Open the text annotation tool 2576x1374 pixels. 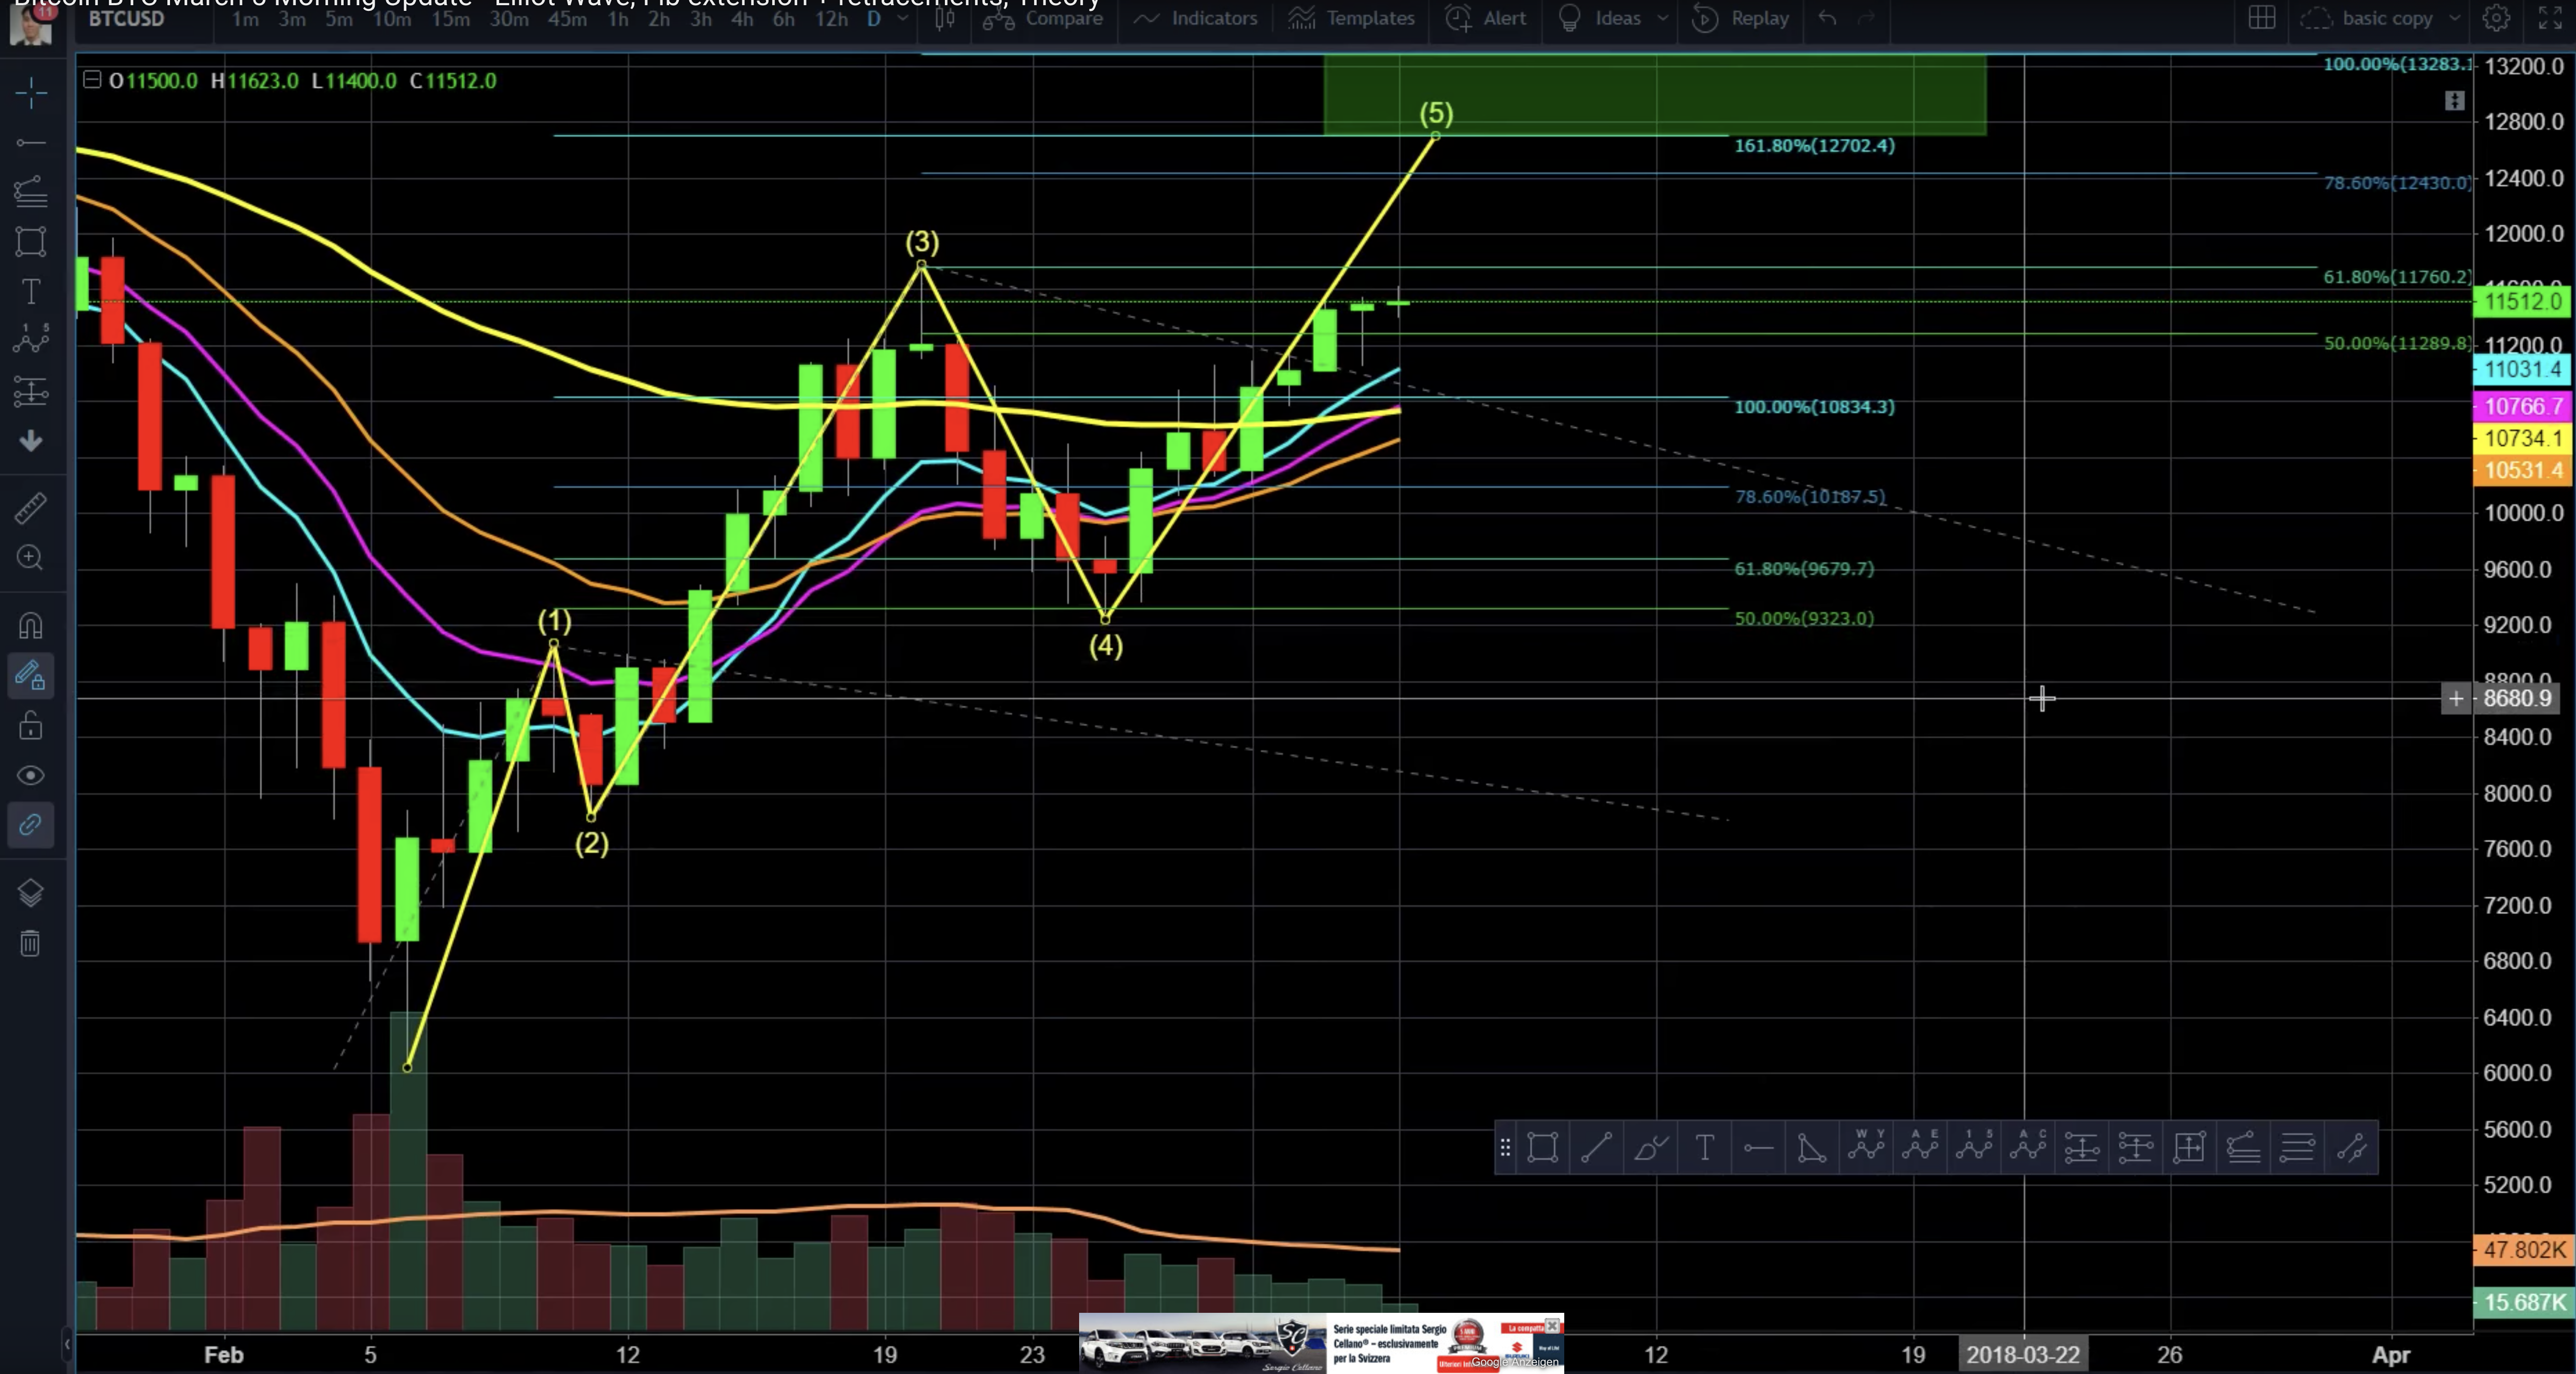31,291
